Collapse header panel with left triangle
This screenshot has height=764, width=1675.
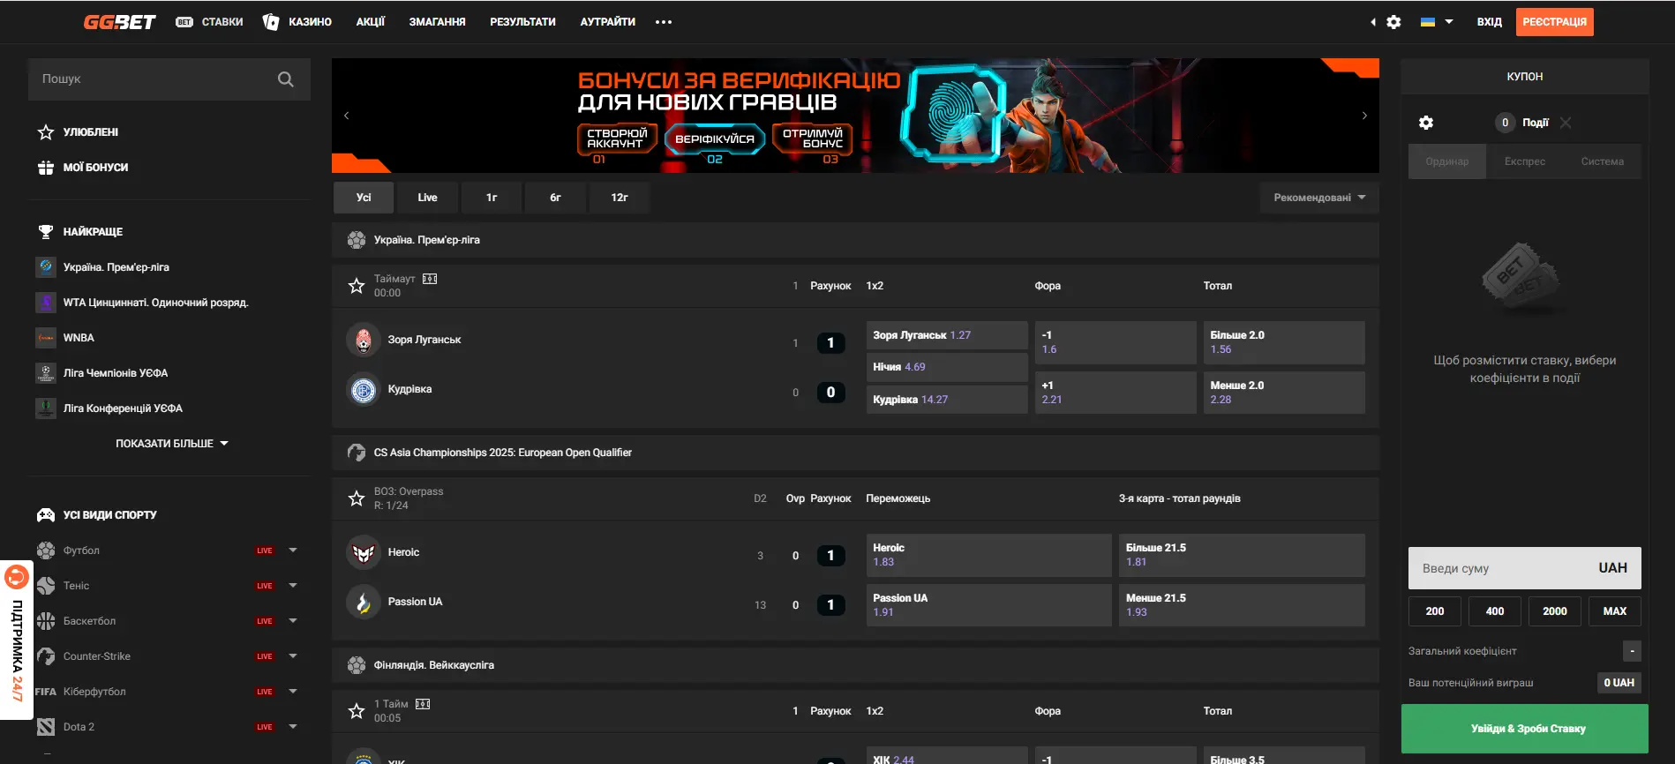1373,22
